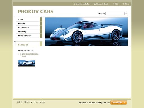Click the orange Webnode button
Screen dimensions: 144x108
(118, 102)
